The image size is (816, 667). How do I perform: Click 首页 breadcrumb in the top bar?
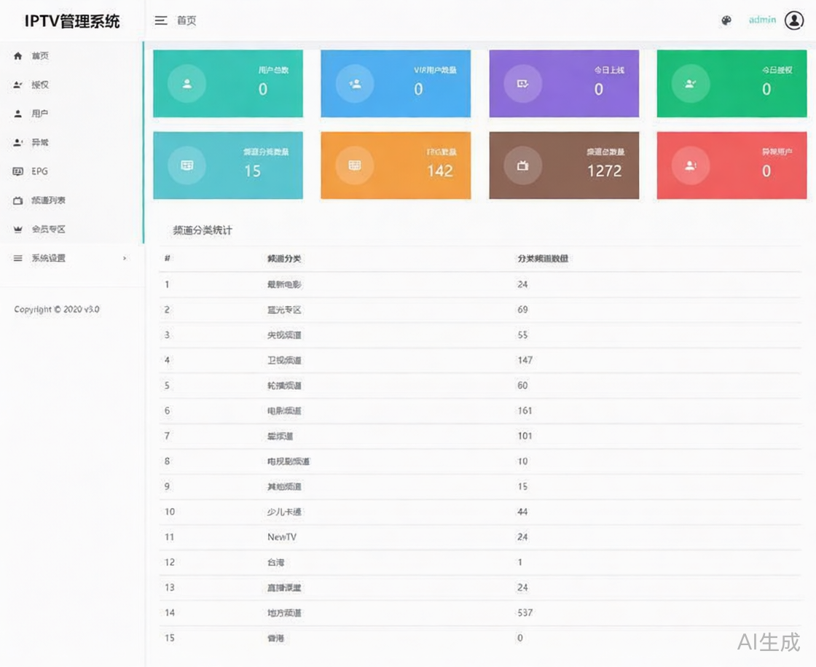[185, 20]
